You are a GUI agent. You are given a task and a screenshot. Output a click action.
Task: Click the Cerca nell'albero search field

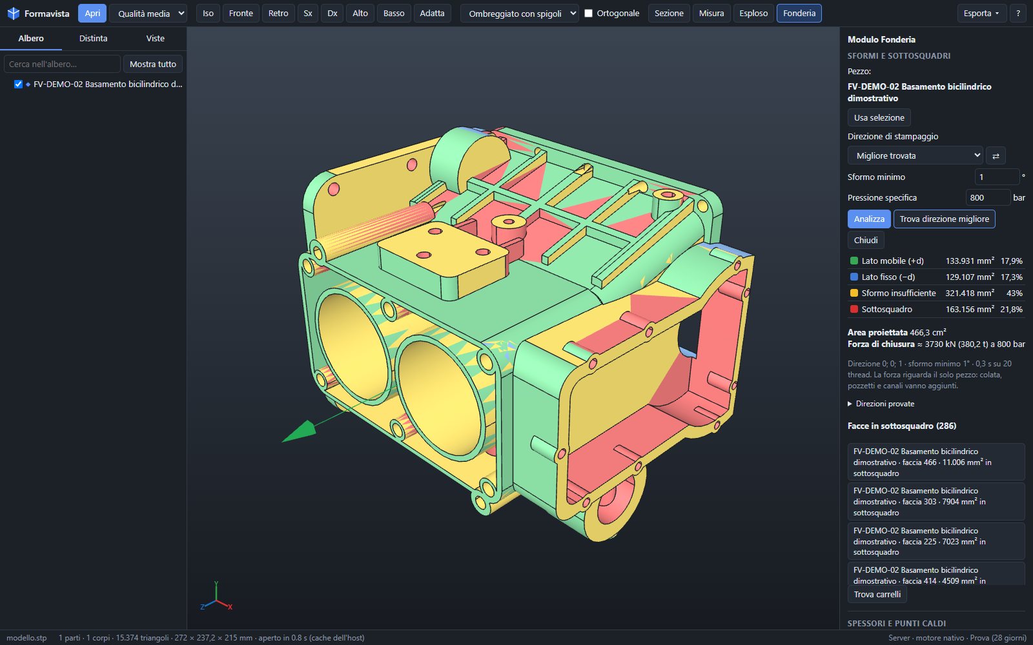[x=62, y=64]
